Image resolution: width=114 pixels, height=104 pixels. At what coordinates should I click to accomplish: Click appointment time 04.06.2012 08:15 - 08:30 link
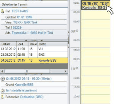(29, 79)
